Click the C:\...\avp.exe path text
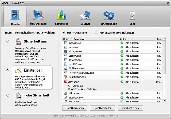171x119 pixels. (76, 86)
